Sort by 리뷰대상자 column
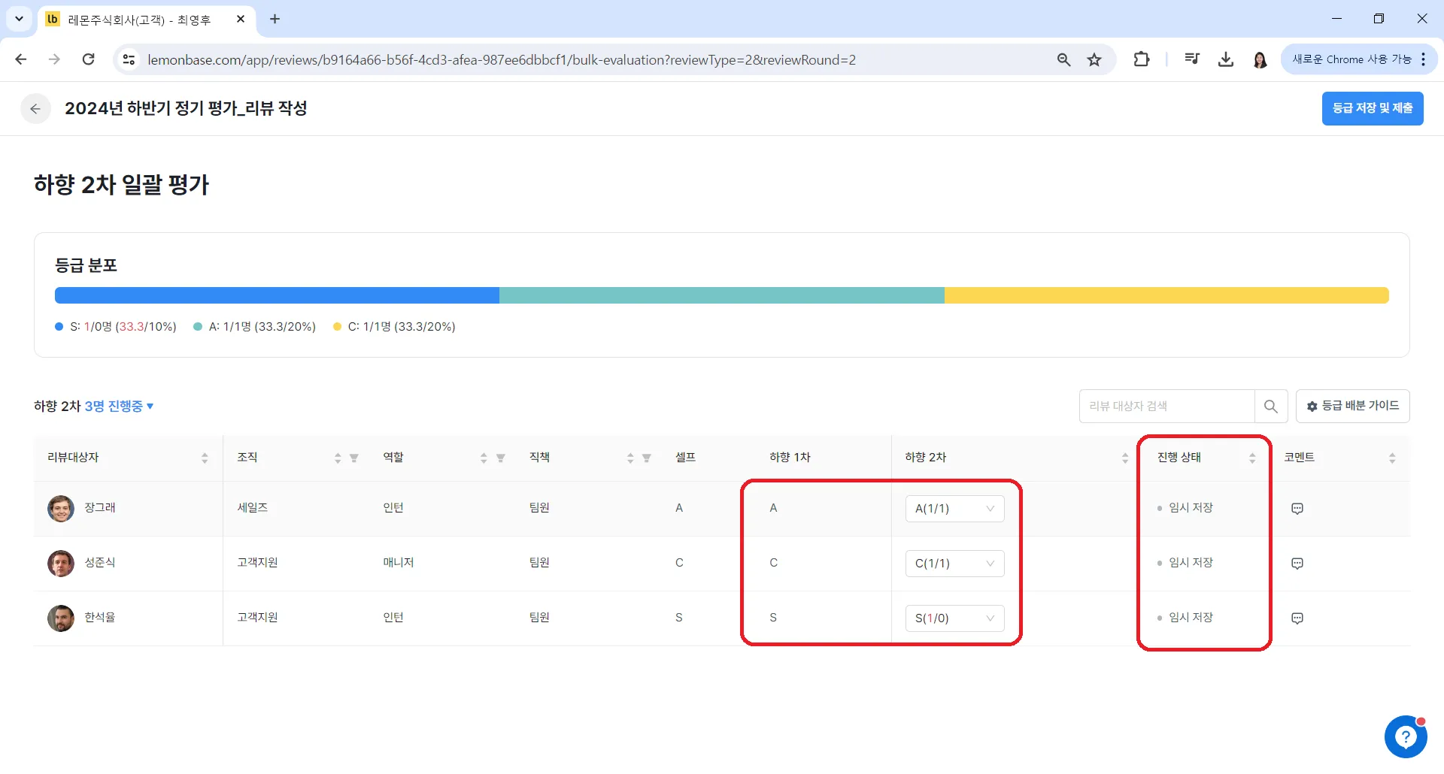 point(205,458)
